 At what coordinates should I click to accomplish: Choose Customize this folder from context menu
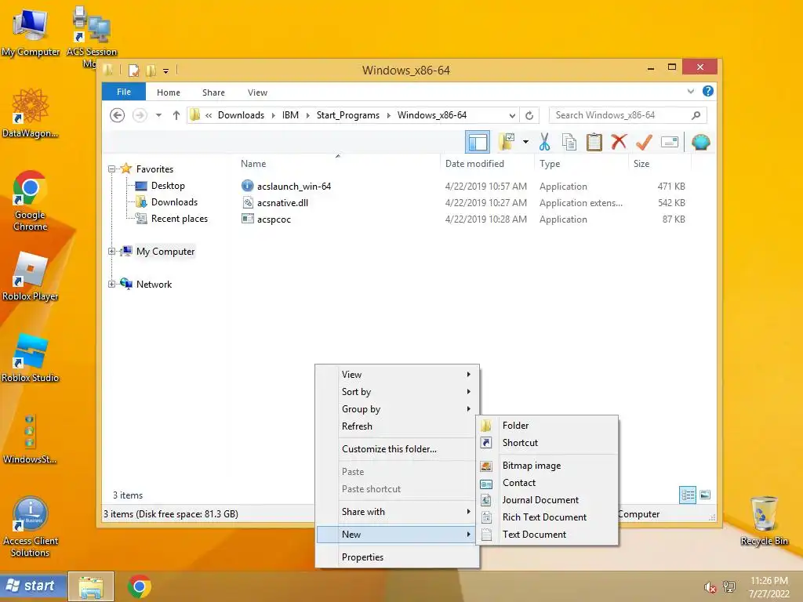(x=398, y=449)
